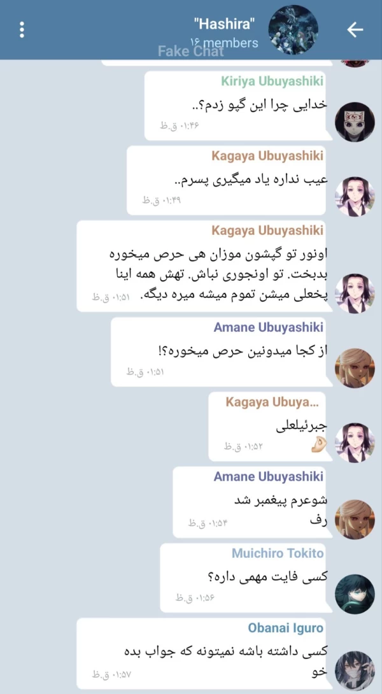Open the "Hashira" group title info
Screen dimensions: 382x694
pyautogui.click(x=224, y=24)
